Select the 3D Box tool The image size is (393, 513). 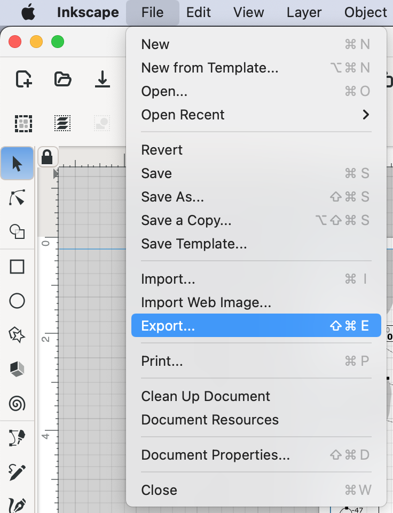point(17,369)
